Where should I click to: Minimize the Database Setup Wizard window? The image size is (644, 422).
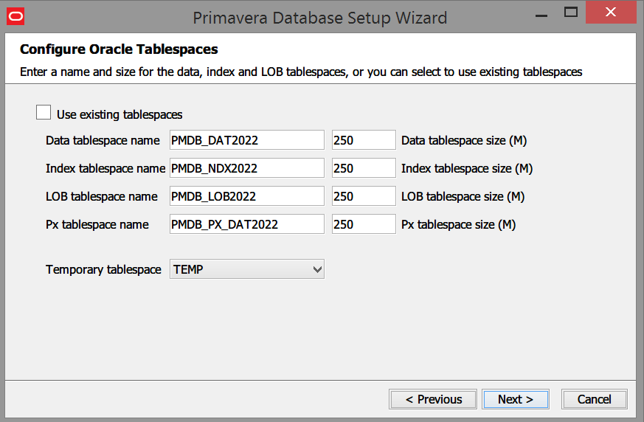(x=539, y=13)
